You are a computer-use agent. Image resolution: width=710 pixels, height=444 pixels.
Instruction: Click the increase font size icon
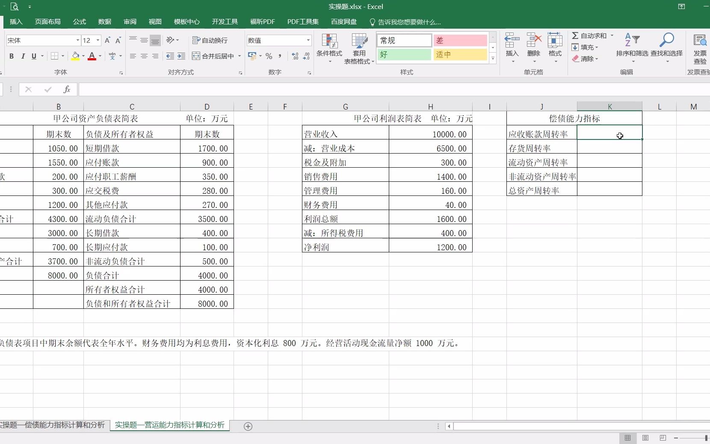107,40
